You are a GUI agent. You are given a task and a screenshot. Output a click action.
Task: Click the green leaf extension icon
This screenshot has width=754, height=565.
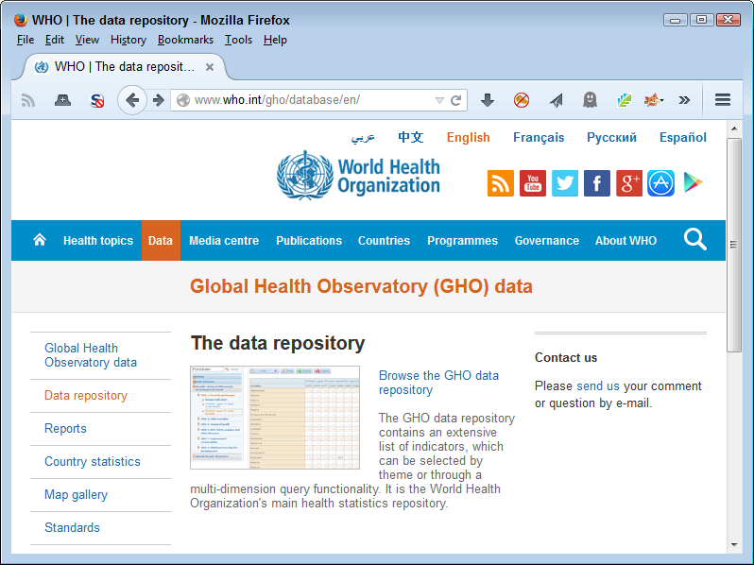point(625,100)
